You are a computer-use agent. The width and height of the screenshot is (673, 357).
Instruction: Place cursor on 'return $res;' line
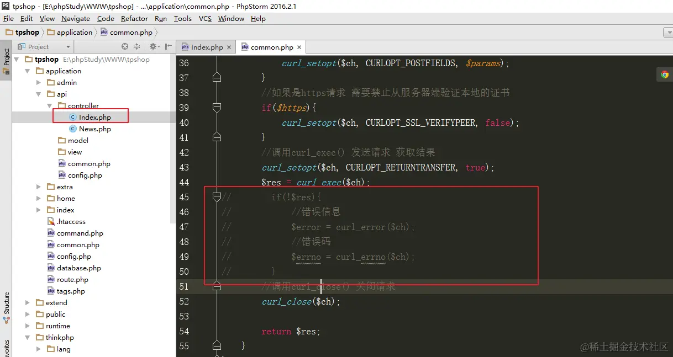pos(291,331)
